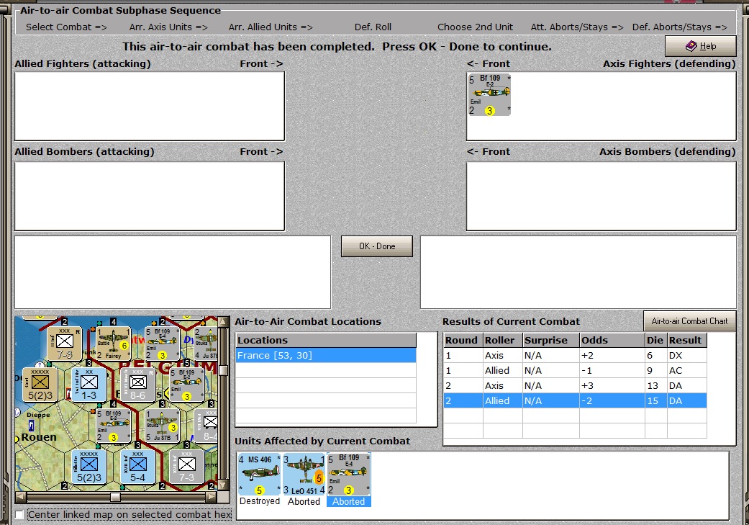Viewport: 749px width, 525px height.
Task: Select highlighted round 2 Allied row DA
Action: (x=575, y=400)
